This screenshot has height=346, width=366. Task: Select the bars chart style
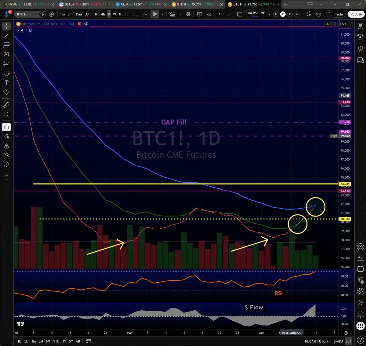coord(136,14)
